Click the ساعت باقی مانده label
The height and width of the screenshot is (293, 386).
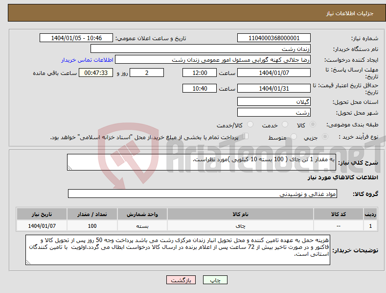[x=55, y=73]
